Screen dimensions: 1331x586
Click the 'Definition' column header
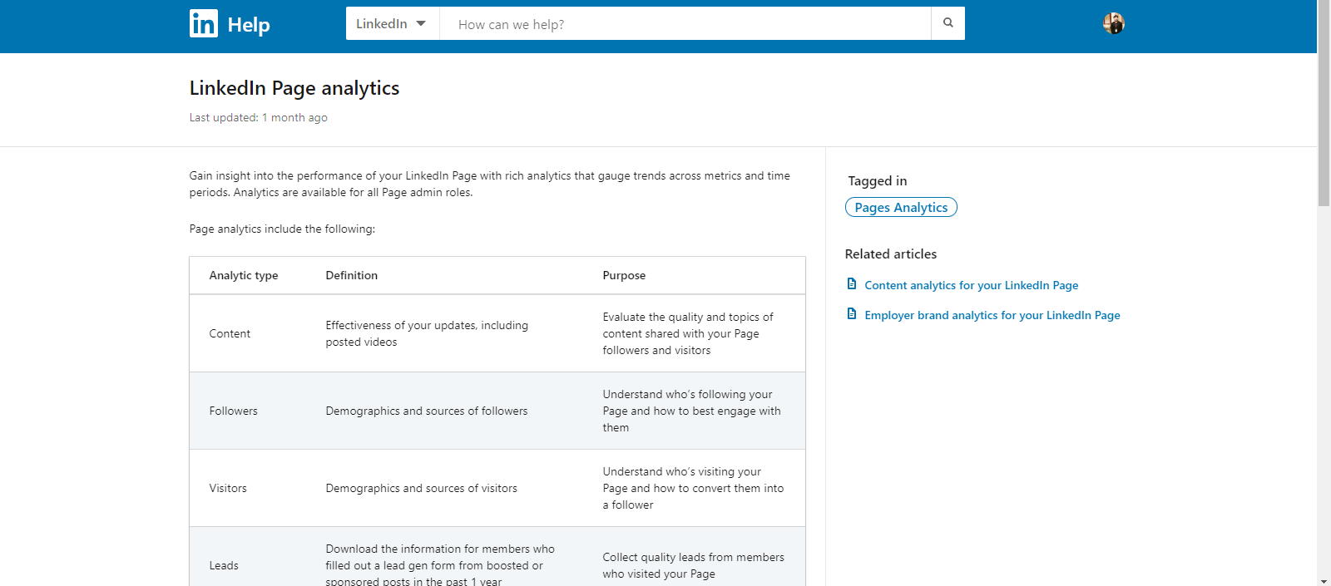[x=351, y=275]
